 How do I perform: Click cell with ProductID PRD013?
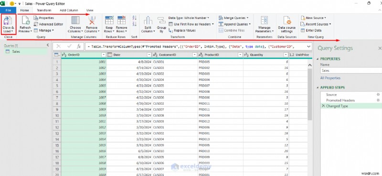click(x=221, y=139)
